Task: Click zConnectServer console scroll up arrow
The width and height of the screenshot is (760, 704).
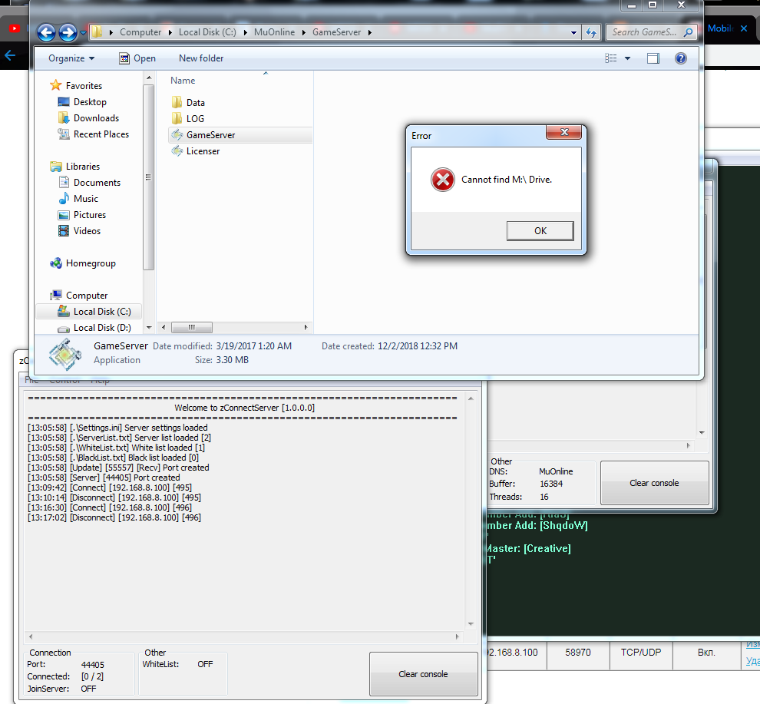Action: point(471,398)
